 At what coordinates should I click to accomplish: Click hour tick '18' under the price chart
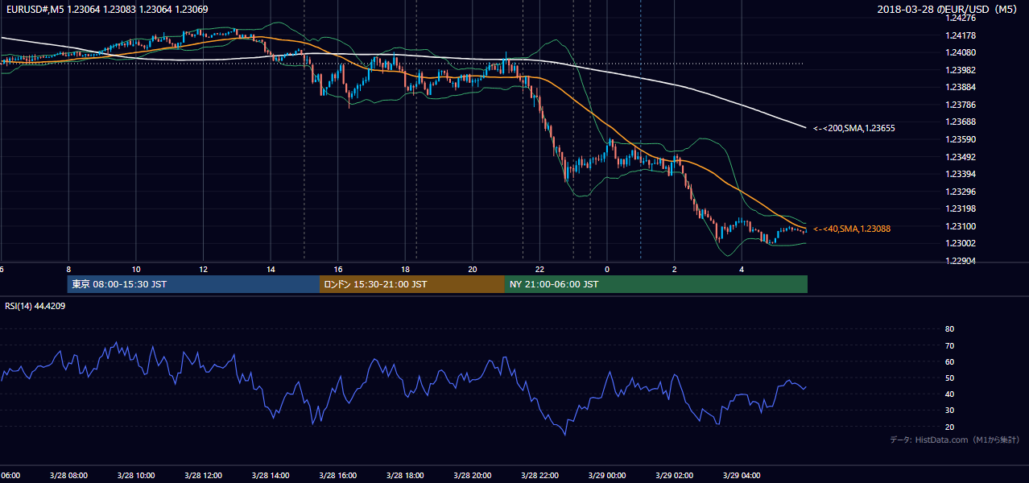405,269
